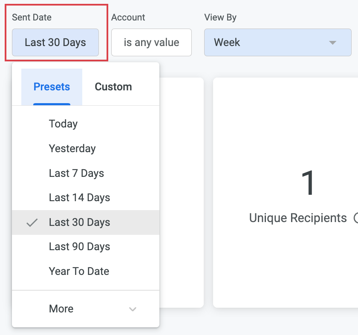Choose Yesterday from the presets list

point(72,149)
